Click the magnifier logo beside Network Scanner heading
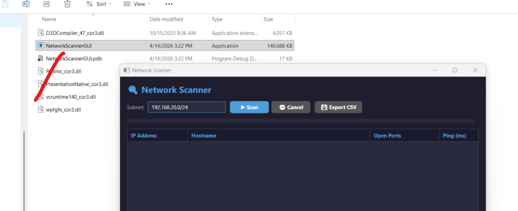518x211 pixels. (133, 90)
